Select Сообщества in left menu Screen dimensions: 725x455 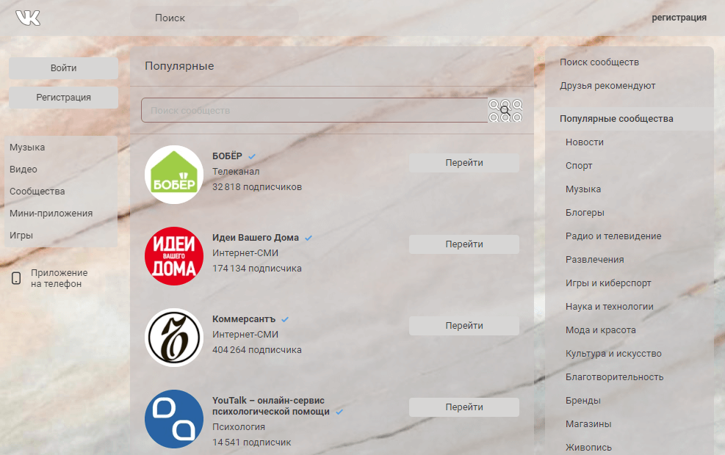click(37, 192)
